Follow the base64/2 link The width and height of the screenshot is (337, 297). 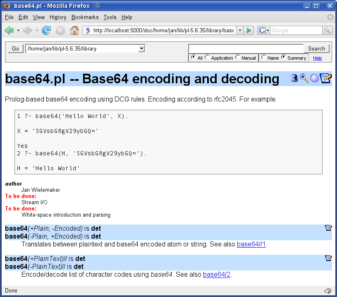(x=217, y=274)
